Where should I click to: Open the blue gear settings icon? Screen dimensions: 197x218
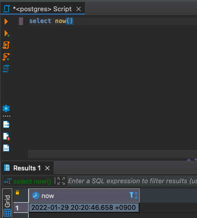(x=6, y=108)
